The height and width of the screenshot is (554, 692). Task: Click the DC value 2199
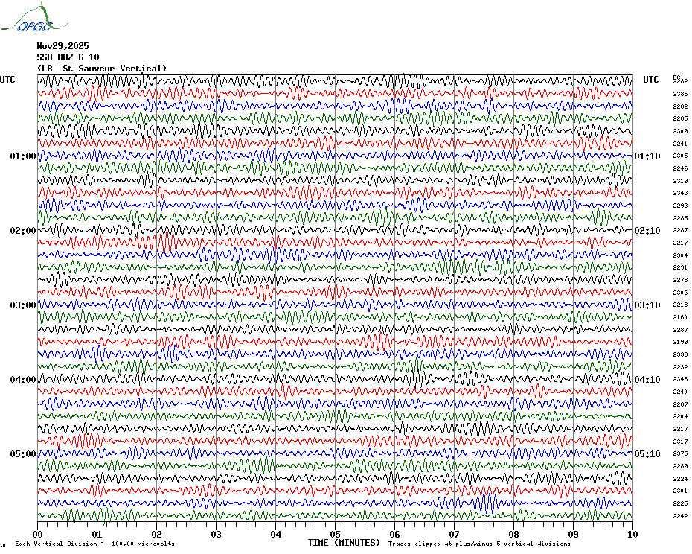click(x=680, y=342)
